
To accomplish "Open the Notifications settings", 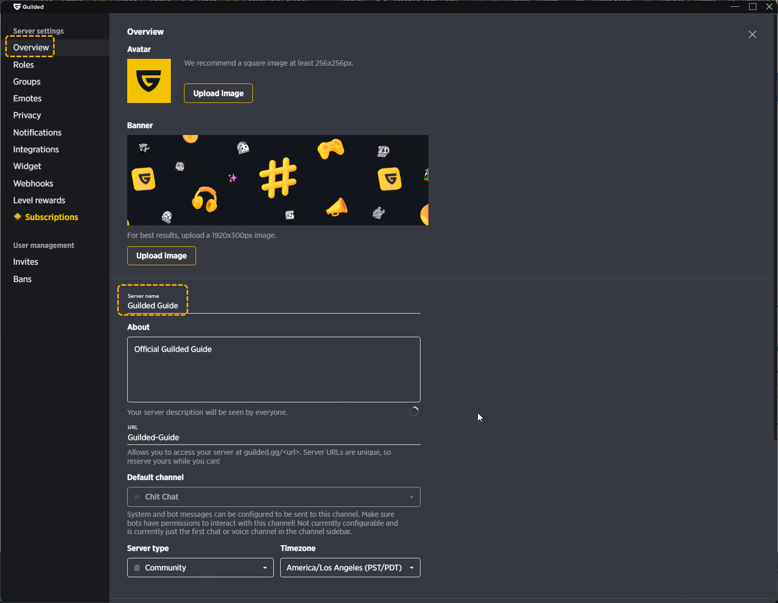I will point(37,132).
